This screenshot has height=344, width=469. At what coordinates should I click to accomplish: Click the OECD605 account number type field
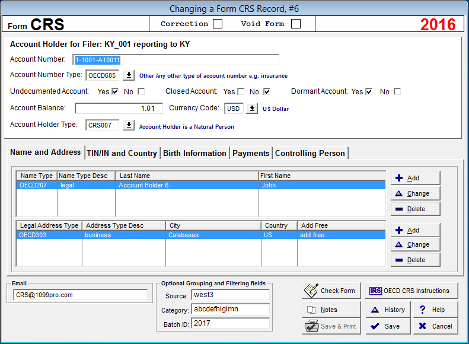103,75
